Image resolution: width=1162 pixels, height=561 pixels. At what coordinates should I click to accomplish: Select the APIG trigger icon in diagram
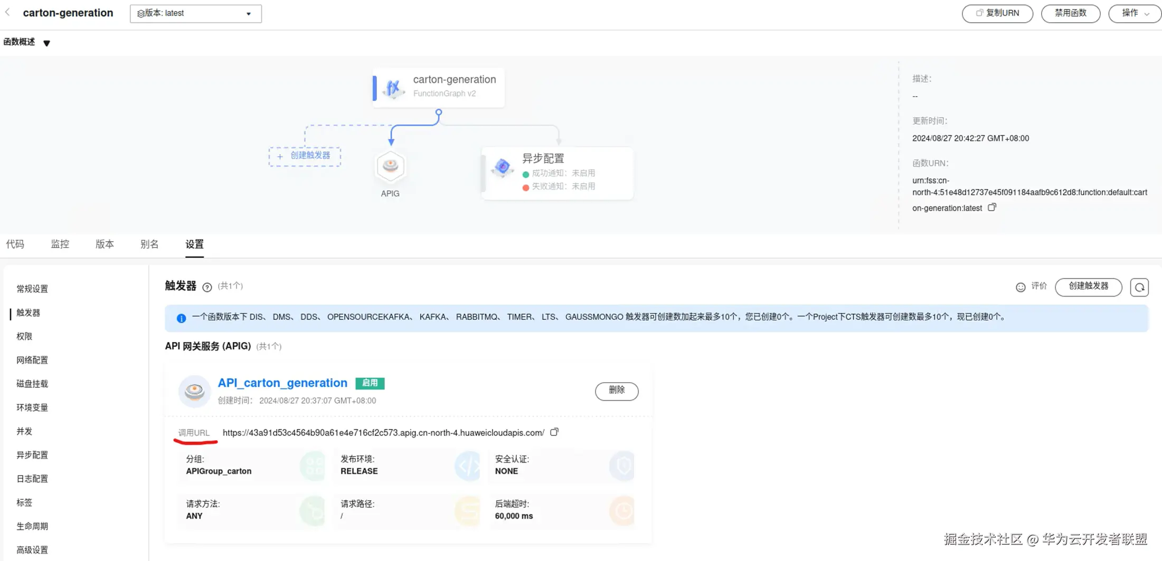point(390,166)
